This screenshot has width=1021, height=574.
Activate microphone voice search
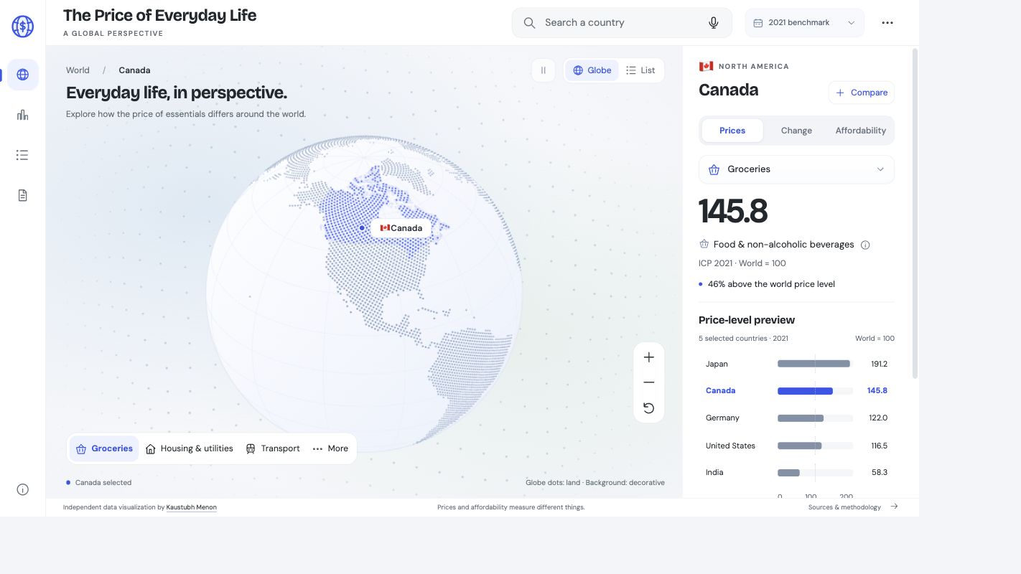click(714, 23)
